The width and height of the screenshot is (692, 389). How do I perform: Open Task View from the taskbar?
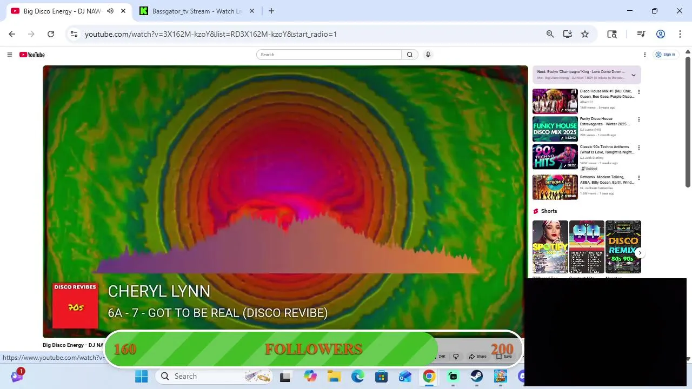click(x=285, y=376)
